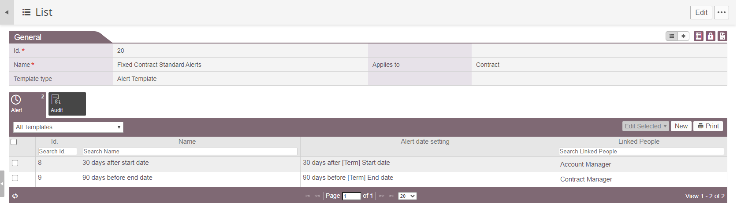The height and width of the screenshot is (207, 737).
Task: Click the Edit button at top right
Action: 701,12
